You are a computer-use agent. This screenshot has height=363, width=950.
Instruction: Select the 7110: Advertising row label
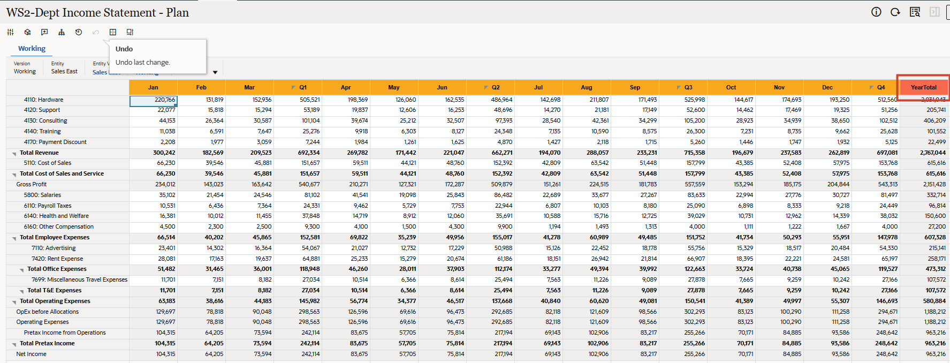(54, 248)
